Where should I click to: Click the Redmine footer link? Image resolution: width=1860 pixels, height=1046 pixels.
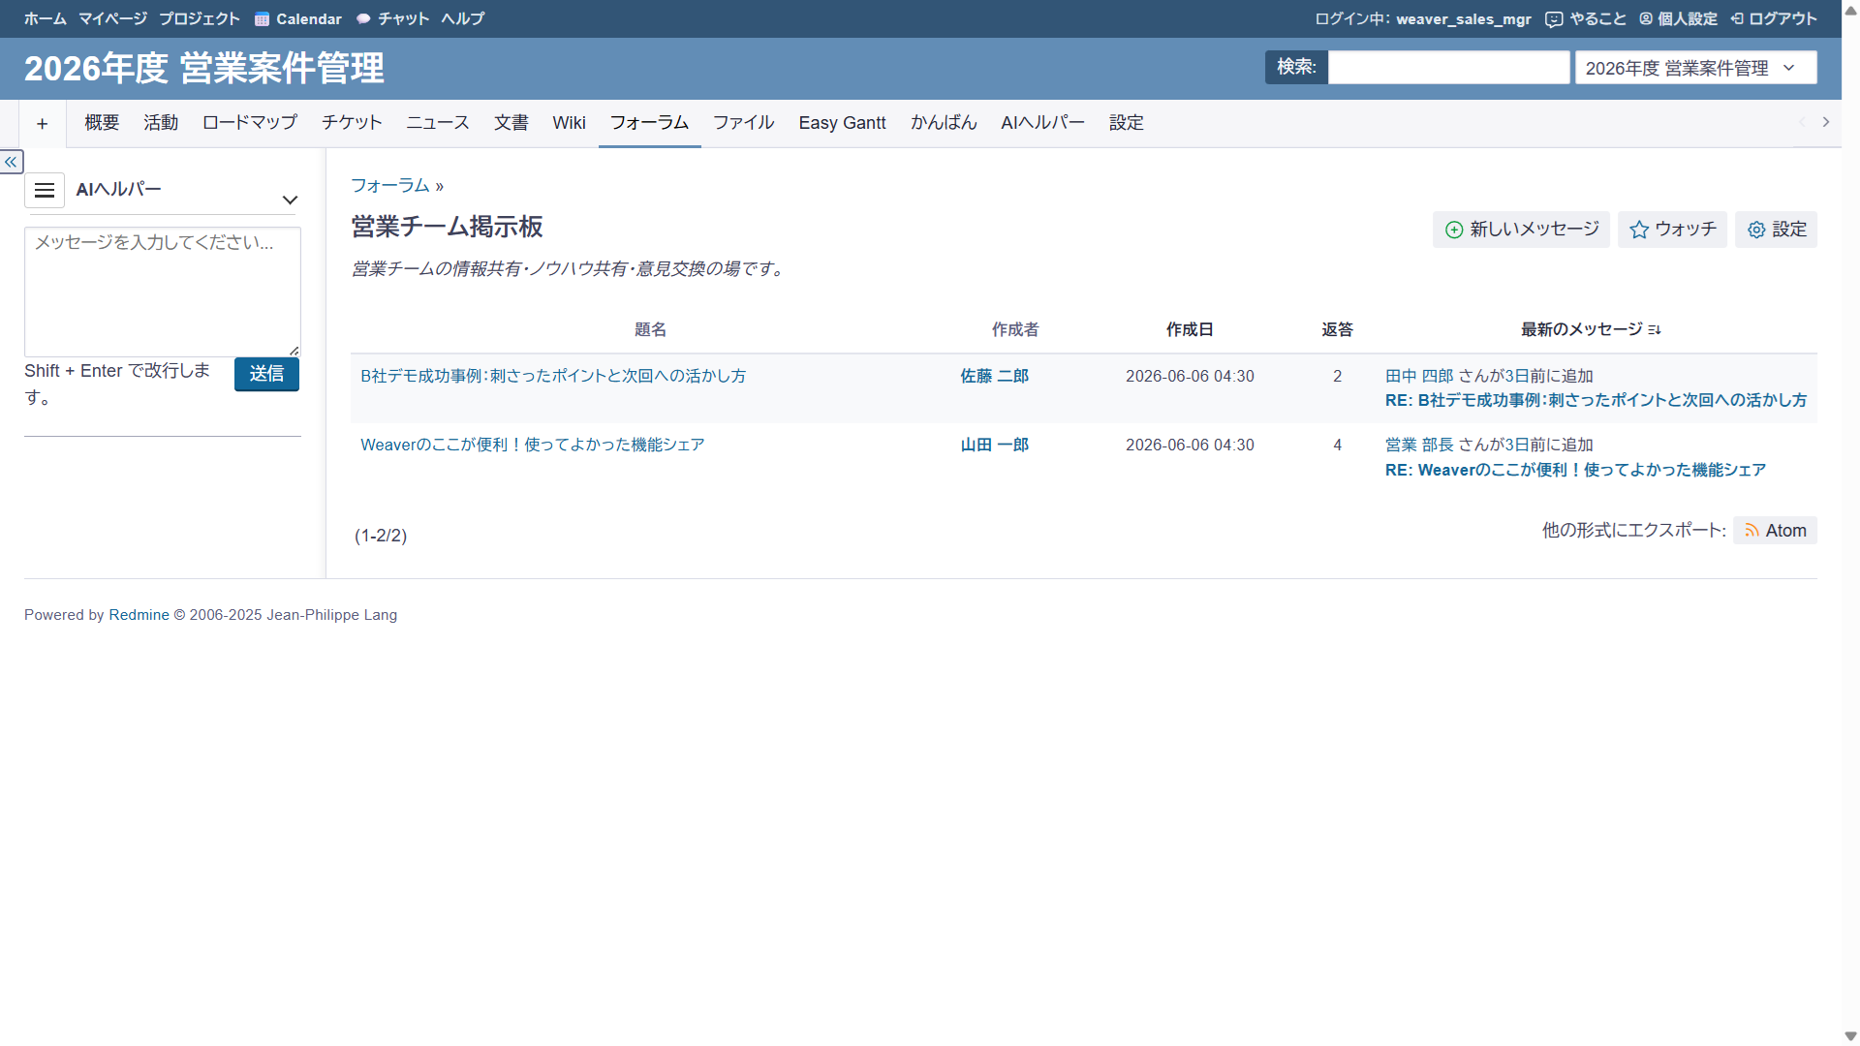[139, 615]
